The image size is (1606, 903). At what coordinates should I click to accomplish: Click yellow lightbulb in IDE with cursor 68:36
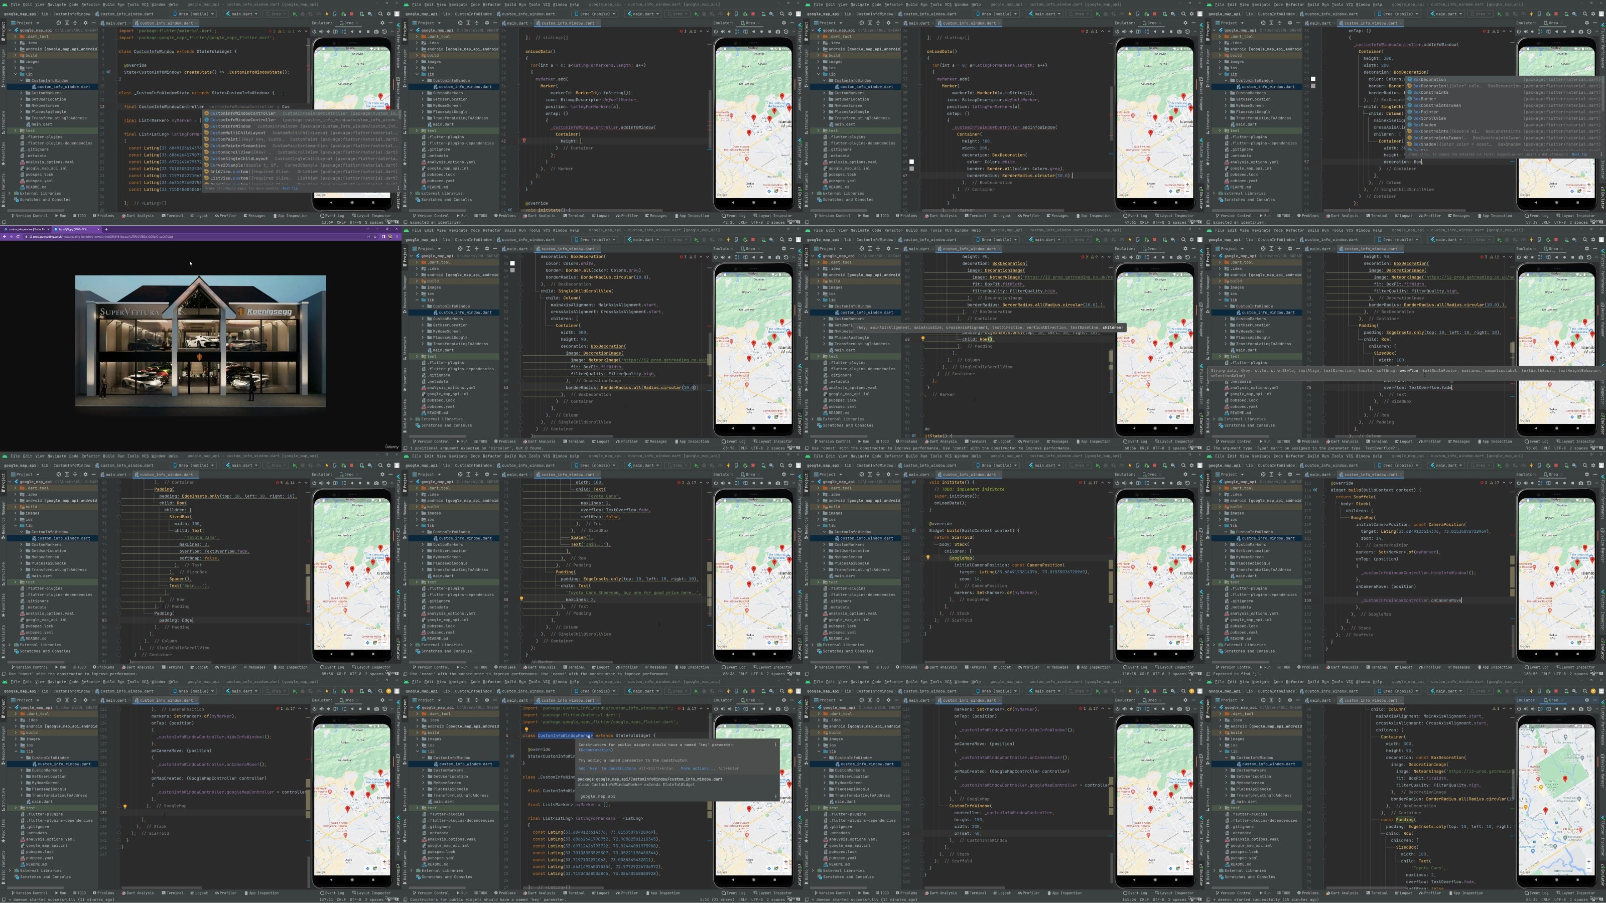tap(923, 339)
